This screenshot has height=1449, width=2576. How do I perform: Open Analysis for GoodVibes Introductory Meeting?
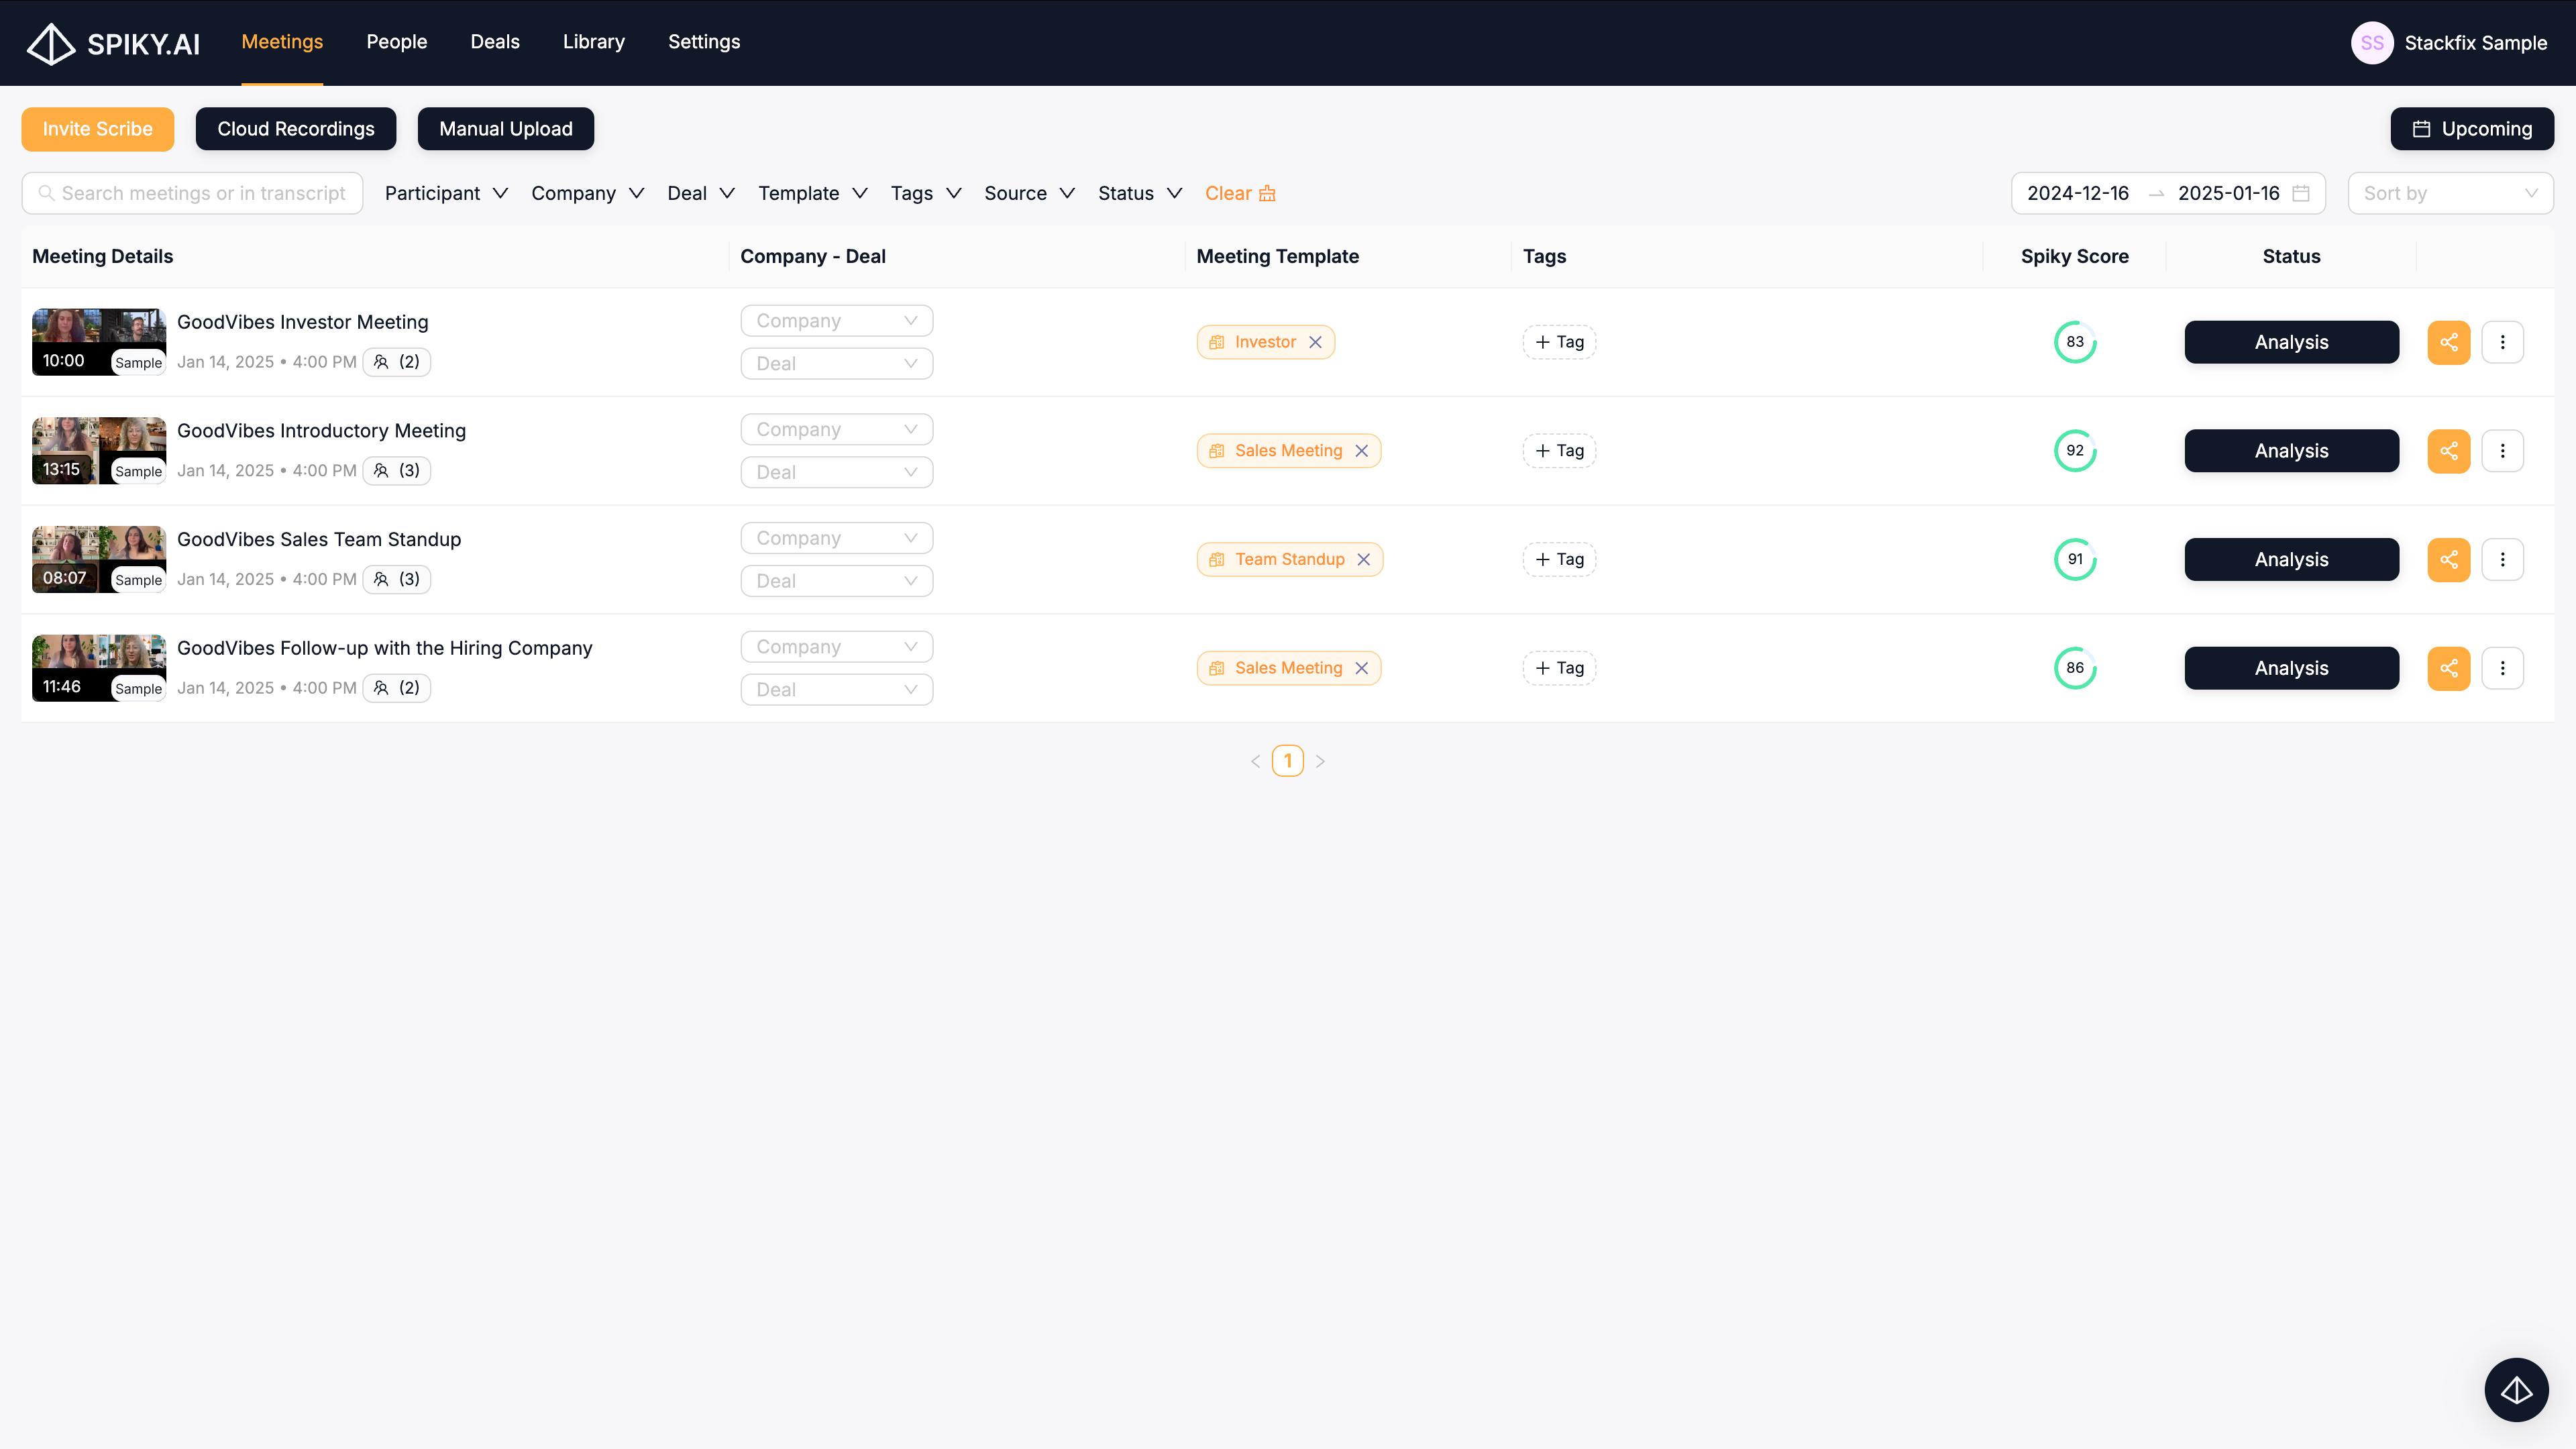[2290, 451]
